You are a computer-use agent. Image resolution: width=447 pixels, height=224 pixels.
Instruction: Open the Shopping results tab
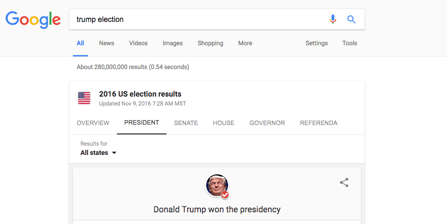(x=210, y=43)
